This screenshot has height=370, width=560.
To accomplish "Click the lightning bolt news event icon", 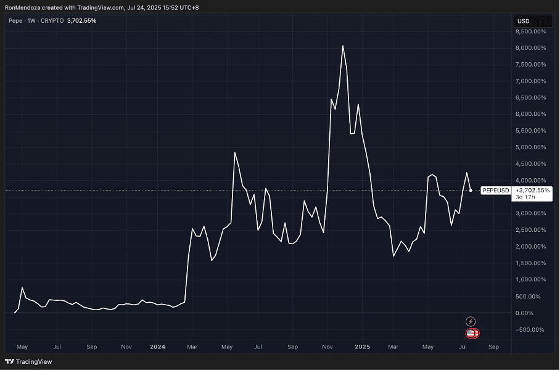I will tap(471, 321).
